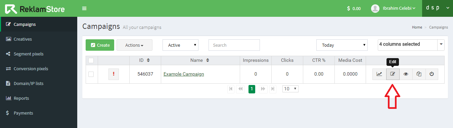Click the duplicate campaign copy icon
The width and height of the screenshot is (453, 128).
point(419,74)
